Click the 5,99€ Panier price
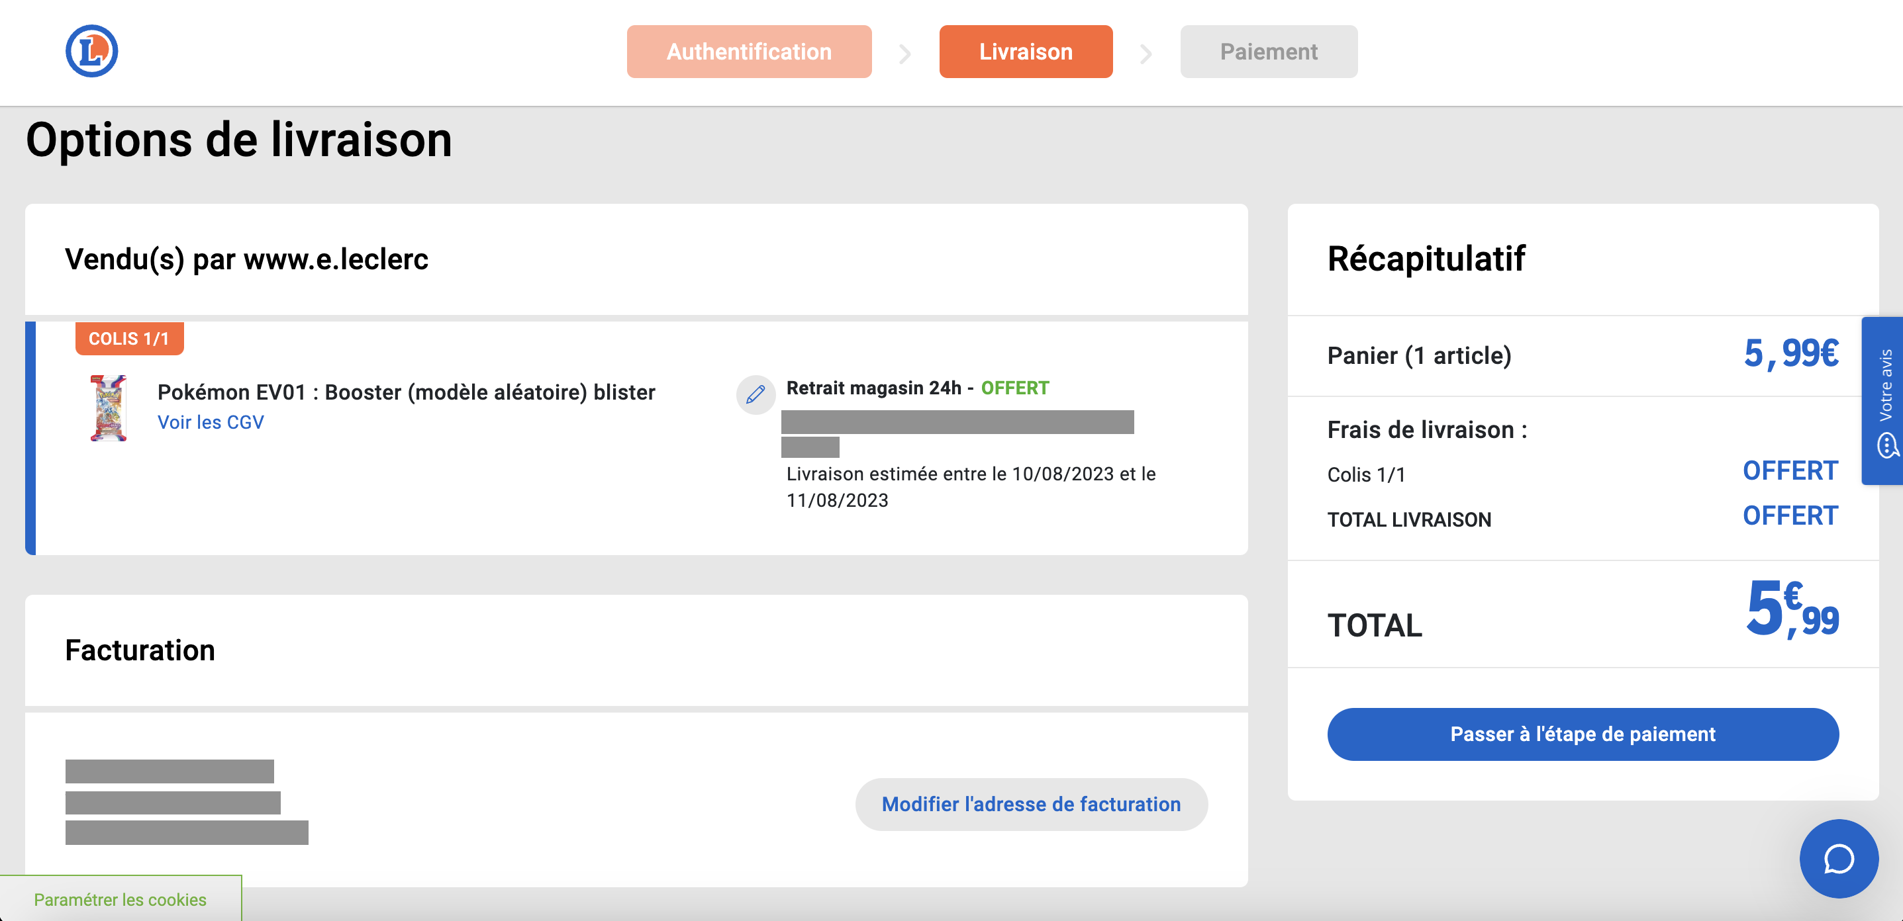 point(1790,353)
